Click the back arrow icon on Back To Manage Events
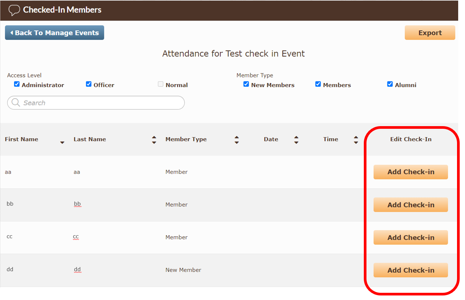This screenshot has height=300, width=465. click(11, 33)
